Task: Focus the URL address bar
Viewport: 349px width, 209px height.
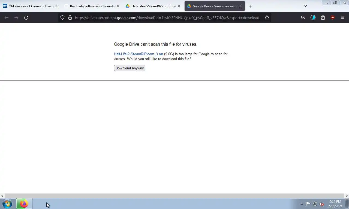Action: point(167,18)
